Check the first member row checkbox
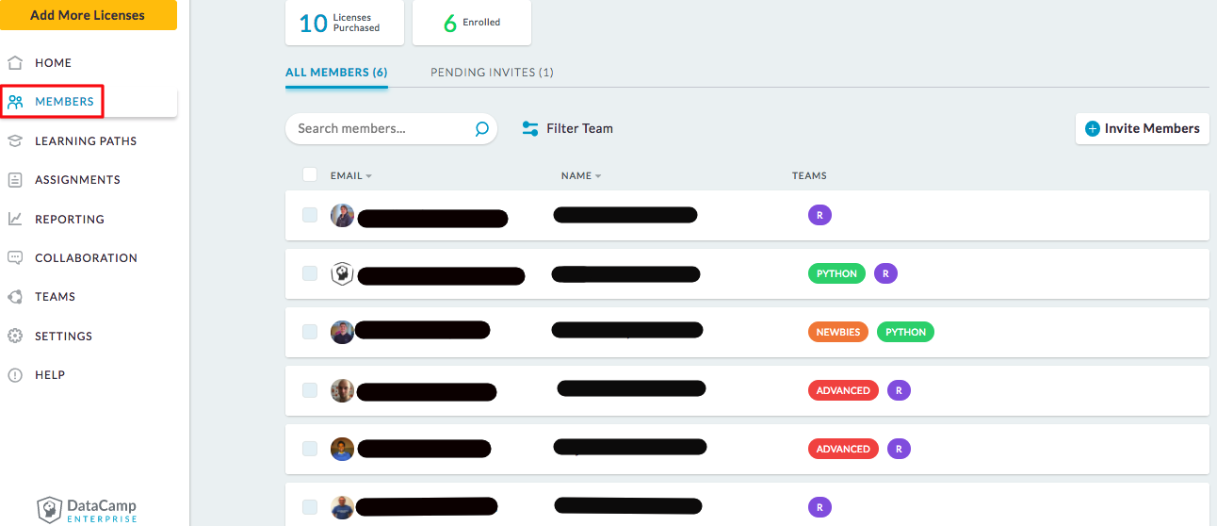This screenshot has width=1217, height=526. tap(310, 216)
